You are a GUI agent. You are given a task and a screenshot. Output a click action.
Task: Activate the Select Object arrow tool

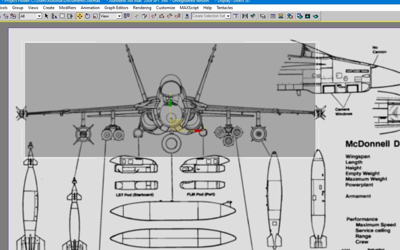[46, 16]
